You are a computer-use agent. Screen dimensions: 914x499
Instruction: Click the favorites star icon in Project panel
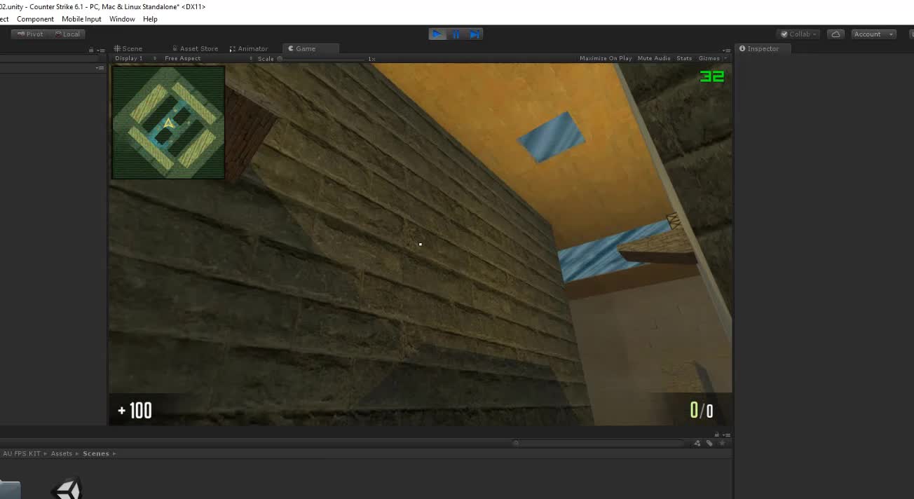coord(722,443)
